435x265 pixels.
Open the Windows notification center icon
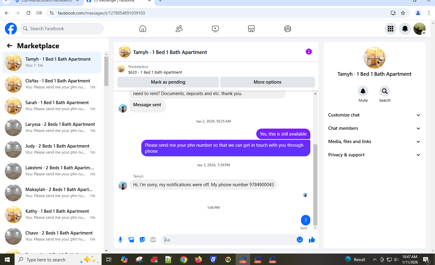coord(426,260)
